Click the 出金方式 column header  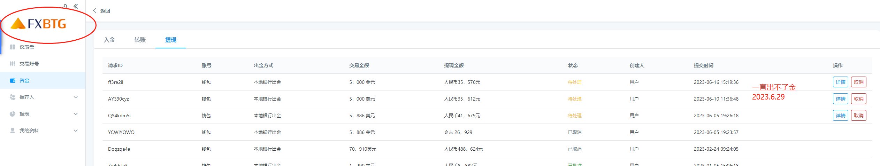point(263,65)
